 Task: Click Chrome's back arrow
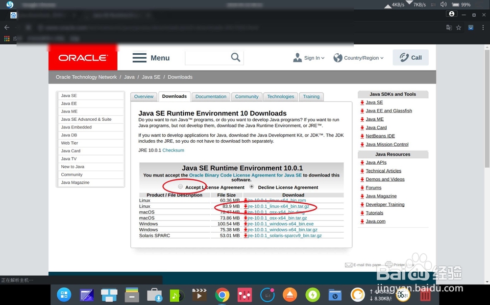[x=7, y=27]
